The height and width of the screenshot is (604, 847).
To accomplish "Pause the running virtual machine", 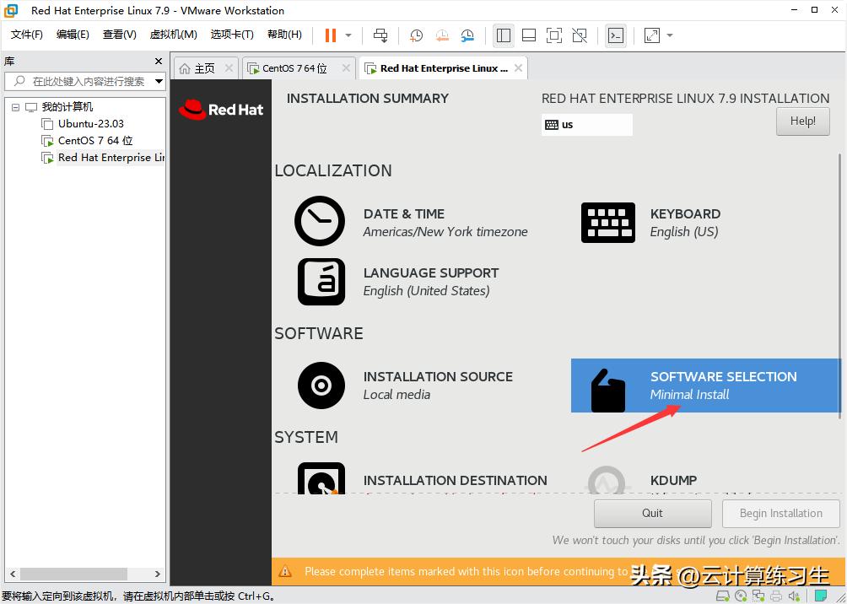I will click(331, 35).
